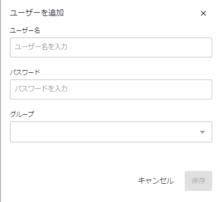This screenshot has width=221, height=202.
Task: Save the new user
Action: [x=198, y=181]
